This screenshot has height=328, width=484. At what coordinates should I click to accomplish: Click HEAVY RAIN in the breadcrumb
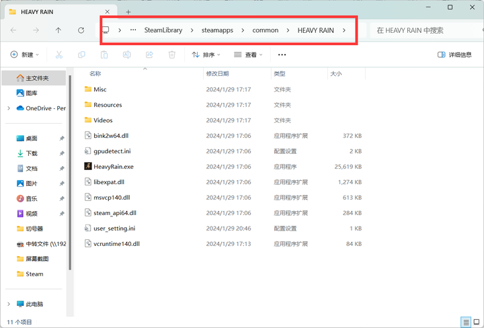[x=316, y=30]
